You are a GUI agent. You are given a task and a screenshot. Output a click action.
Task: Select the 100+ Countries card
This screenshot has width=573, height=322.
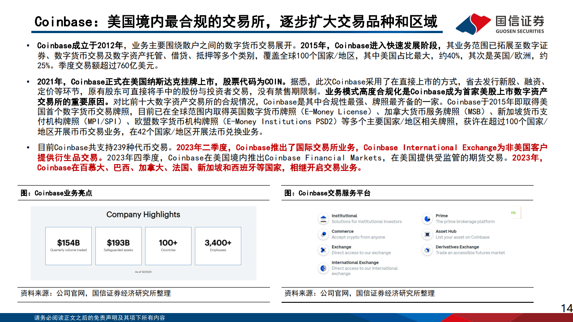click(168, 246)
